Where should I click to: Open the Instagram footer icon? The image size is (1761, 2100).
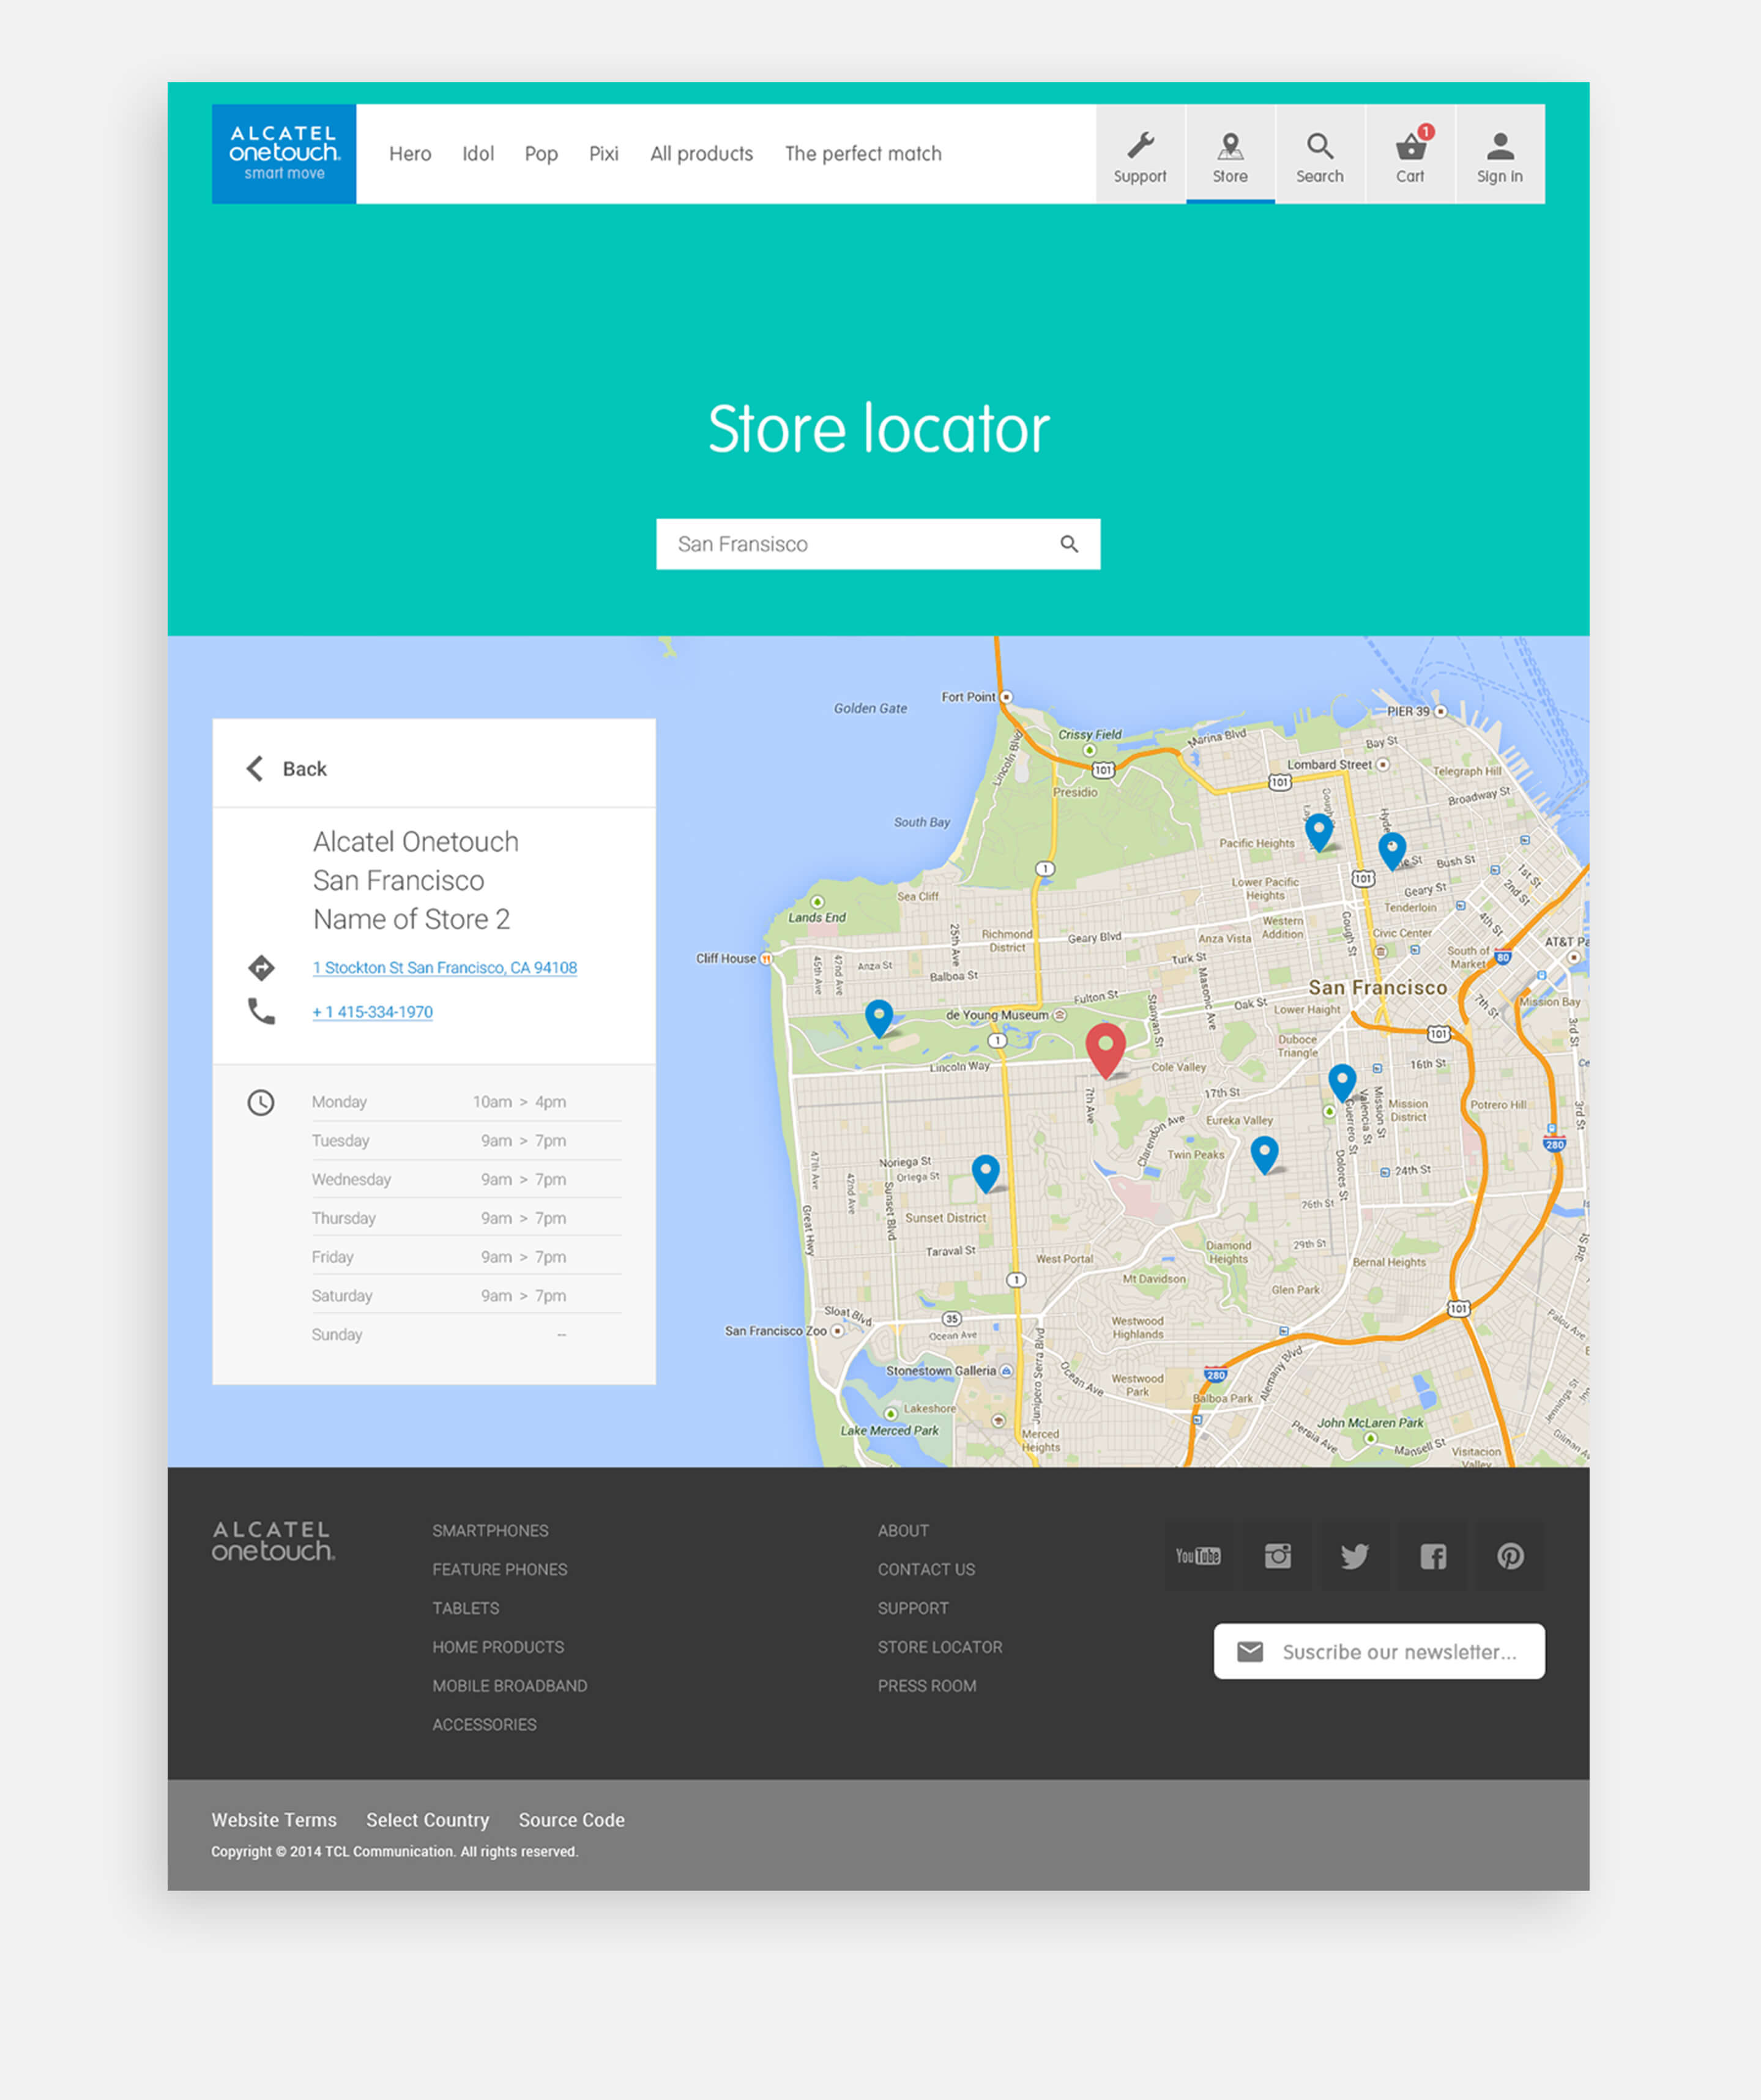click(1277, 1556)
